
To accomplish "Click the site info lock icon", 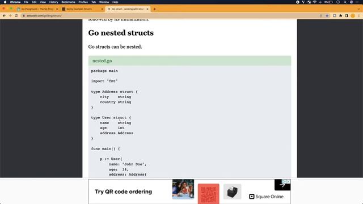I will click(24, 16).
